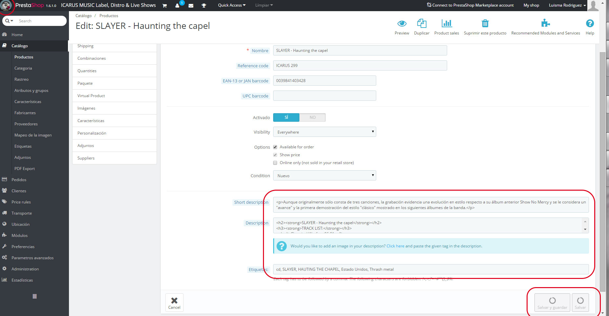Click the Etiquetas tags input field
The image size is (609, 316).
431,269
